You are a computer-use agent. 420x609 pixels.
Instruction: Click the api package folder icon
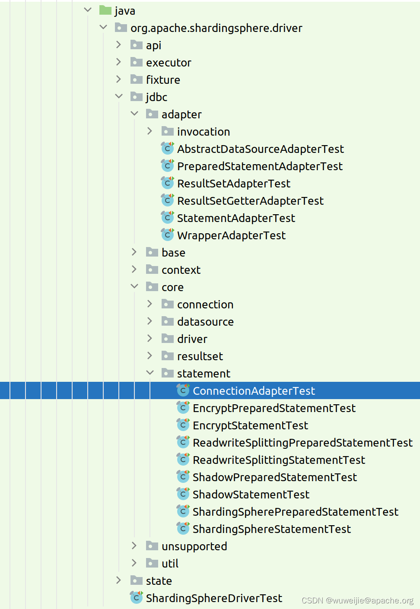(137, 45)
